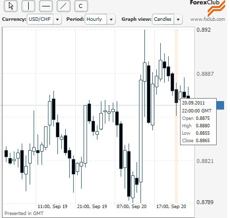The image size is (230, 218).
Task: Select the pointer cursor tool
Action: pos(11,6)
